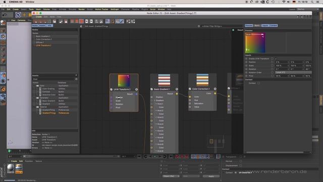Collapse the Color assets folder
Viewport: 323px width, 182px height.
click(34, 85)
